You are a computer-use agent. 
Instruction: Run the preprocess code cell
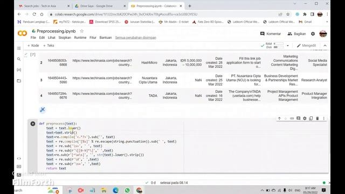33,123
